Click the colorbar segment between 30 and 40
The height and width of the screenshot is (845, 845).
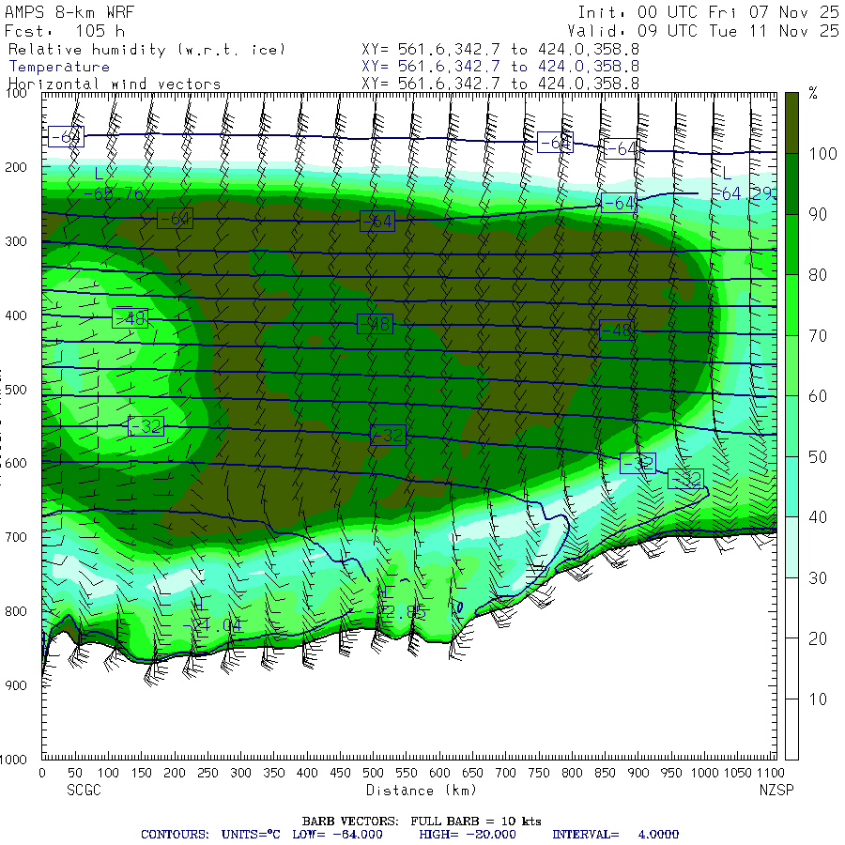click(x=791, y=547)
